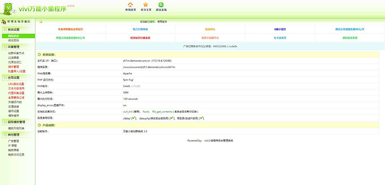Open 站群采集节点 in the sidebar

16,53
